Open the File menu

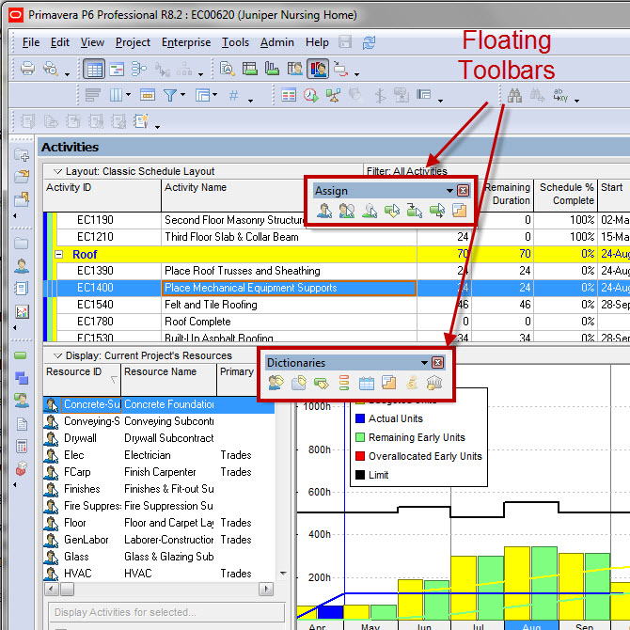31,42
